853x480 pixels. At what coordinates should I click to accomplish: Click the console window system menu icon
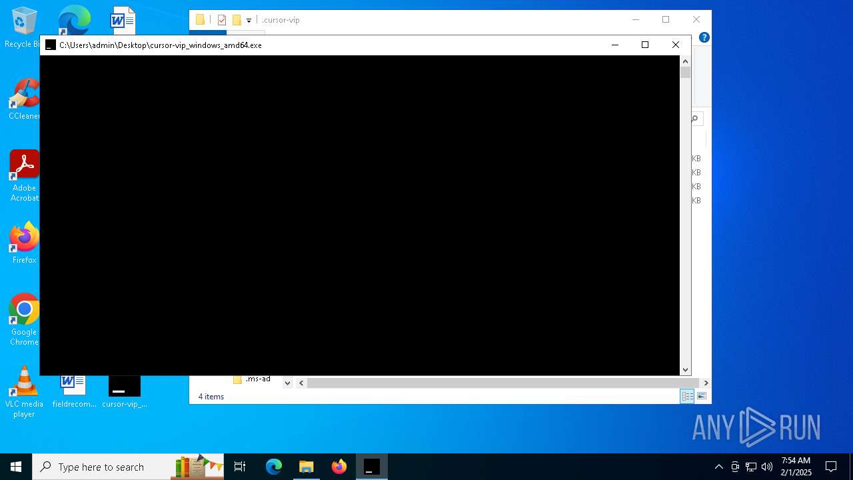point(51,45)
